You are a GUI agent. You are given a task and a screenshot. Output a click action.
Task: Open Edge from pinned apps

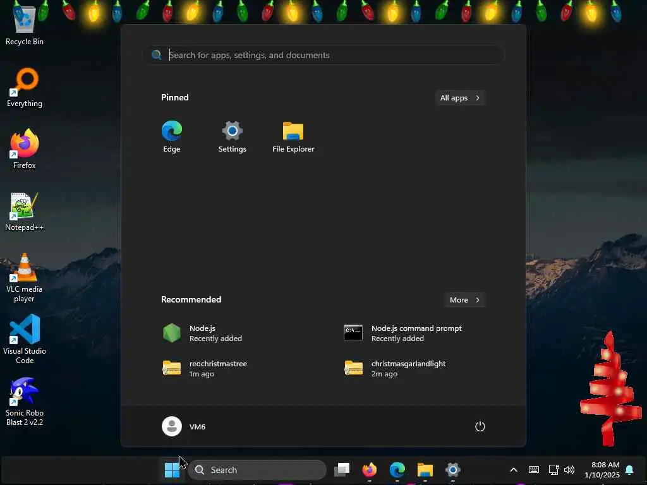pos(172,137)
